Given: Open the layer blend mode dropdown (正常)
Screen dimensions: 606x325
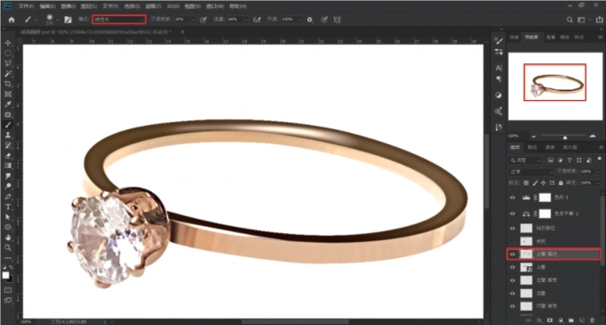Looking at the screenshot, I should click(531, 171).
